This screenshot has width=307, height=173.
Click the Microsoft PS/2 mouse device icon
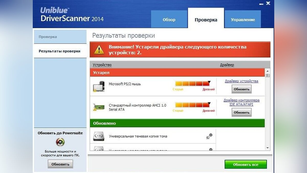point(99,87)
